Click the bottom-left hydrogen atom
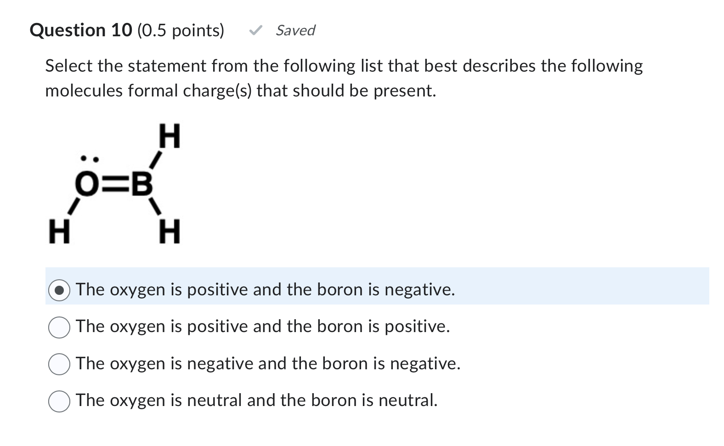 59,231
